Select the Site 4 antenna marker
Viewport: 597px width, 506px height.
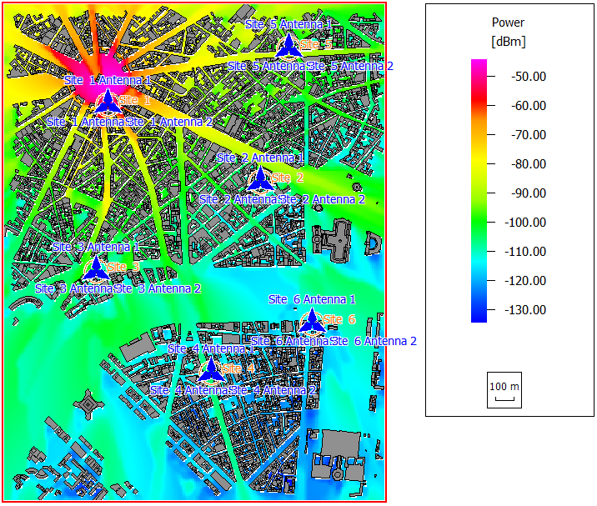[210, 368]
